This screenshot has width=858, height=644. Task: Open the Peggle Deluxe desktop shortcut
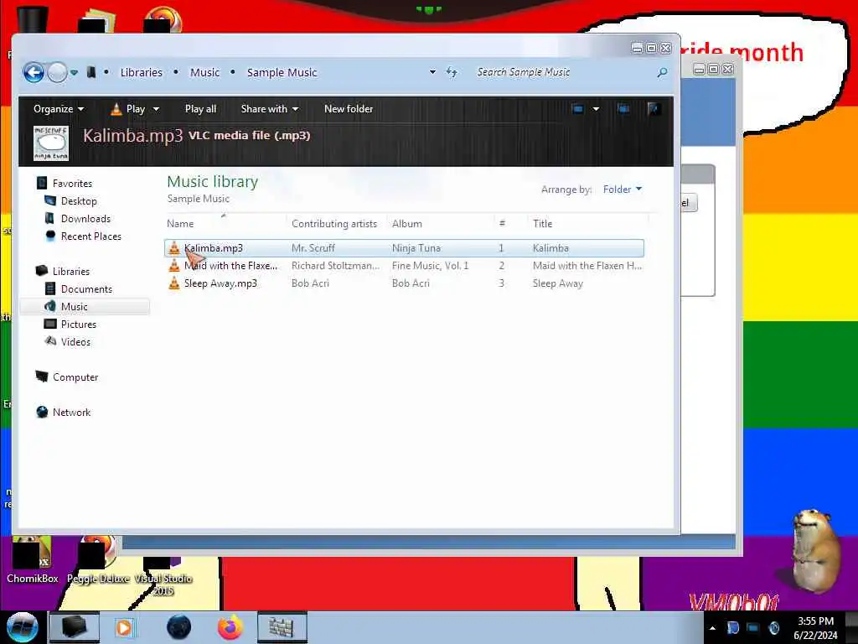pyautogui.click(x=98, y=561)
